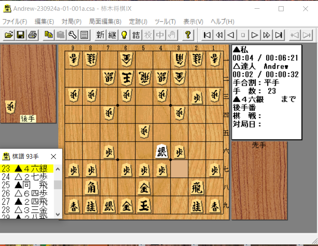The width and height of the screenshot is (318, 246).
Task: Step forward one move
Action: (255, 35)
